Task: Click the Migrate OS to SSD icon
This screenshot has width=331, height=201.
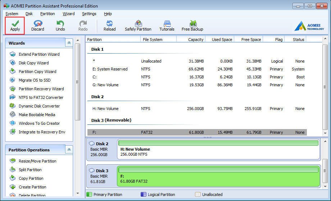Action: tap(13, 80)
